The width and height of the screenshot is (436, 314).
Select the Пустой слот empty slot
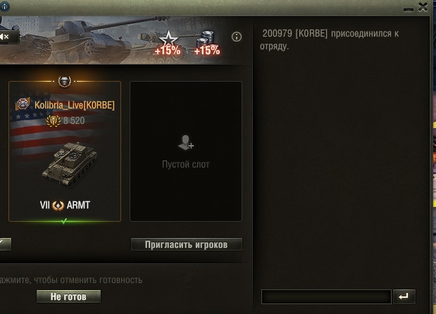point(186,151)
